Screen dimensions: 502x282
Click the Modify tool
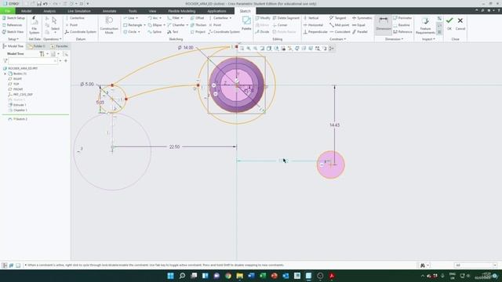coord(263,18)
